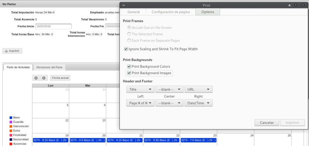Click Cancelar in Print dialog
Screen dimensions: 309x146
[x=267, y=123]
